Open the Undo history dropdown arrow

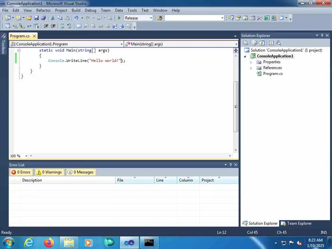tap(82, 18)
